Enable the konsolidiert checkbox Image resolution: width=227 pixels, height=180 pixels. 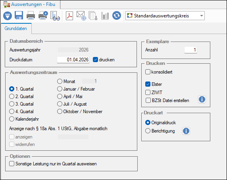click(148, 72)
